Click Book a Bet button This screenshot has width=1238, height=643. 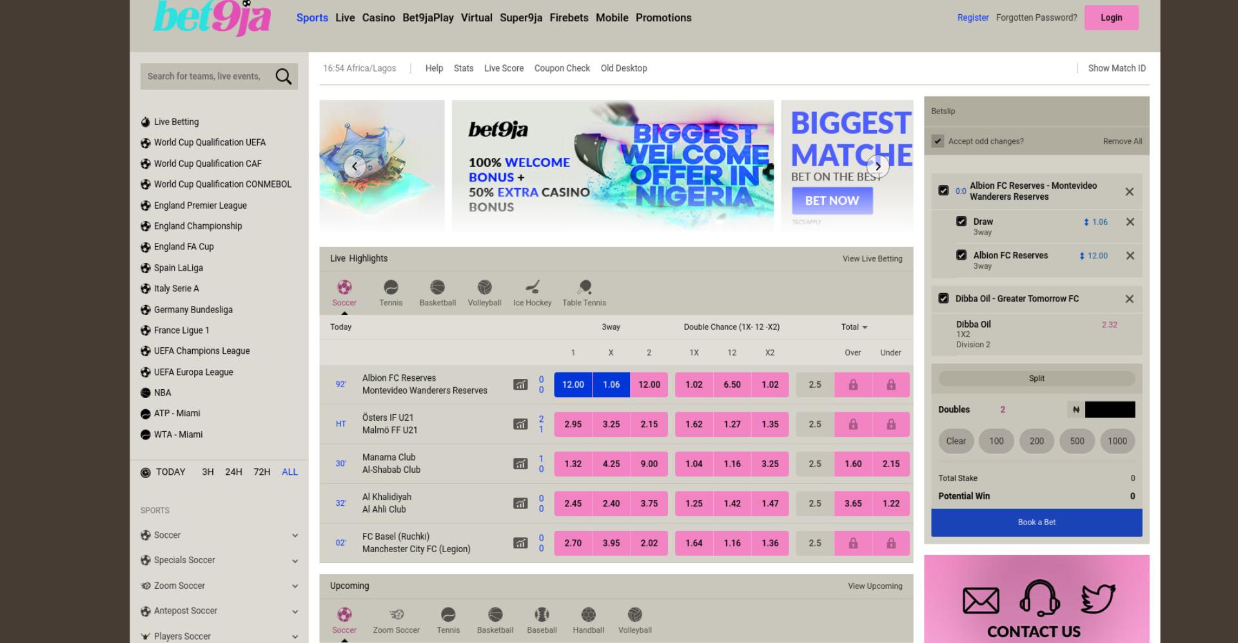tap(1036, 523)
